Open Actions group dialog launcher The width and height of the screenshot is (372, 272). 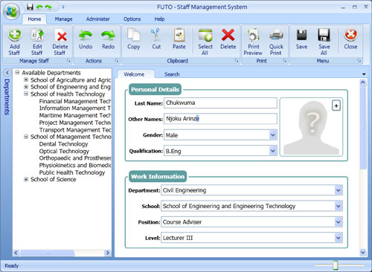[x=117, y=61]
